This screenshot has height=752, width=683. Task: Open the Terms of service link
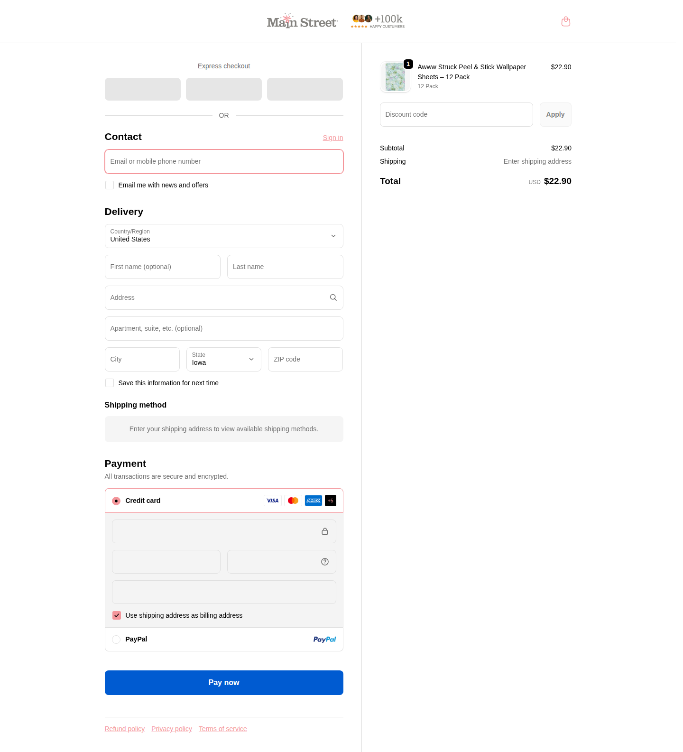coord(223,729)
